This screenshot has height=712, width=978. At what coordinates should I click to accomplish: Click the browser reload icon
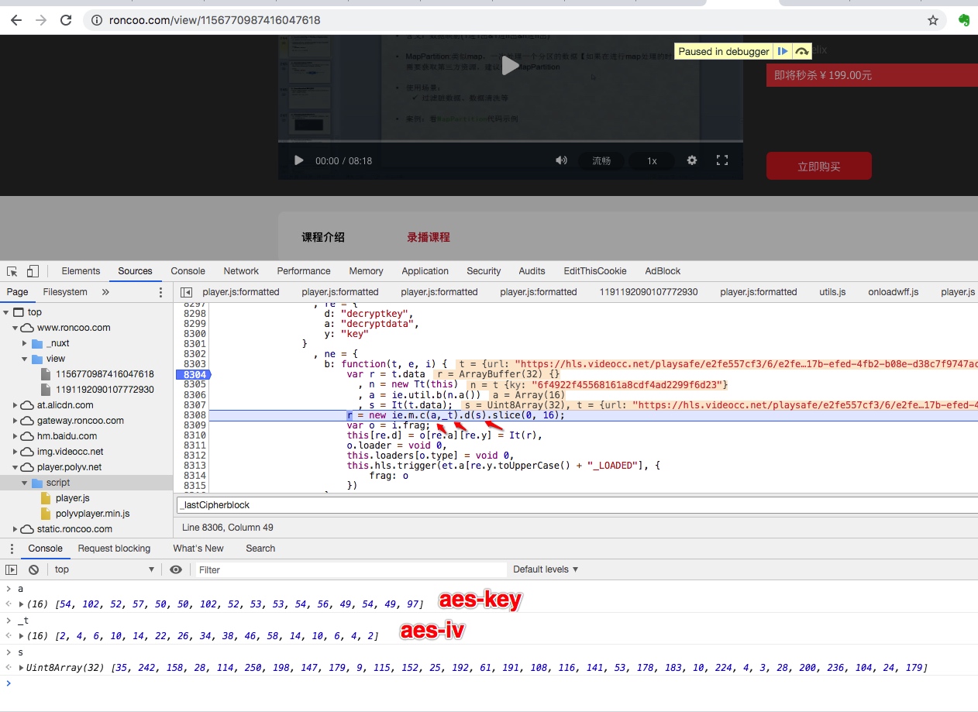[66, 20]
